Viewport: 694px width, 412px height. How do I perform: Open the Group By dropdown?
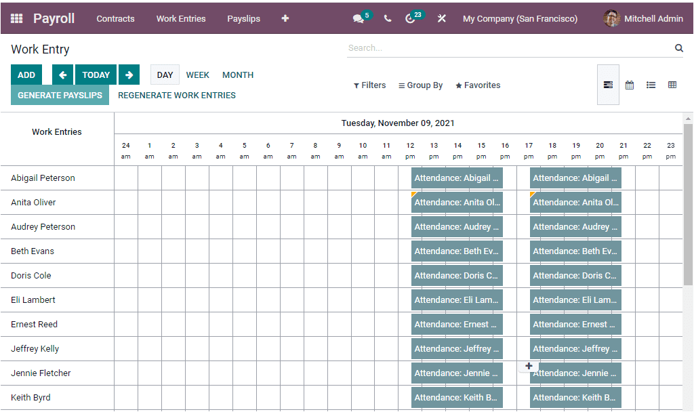point(420,85)
